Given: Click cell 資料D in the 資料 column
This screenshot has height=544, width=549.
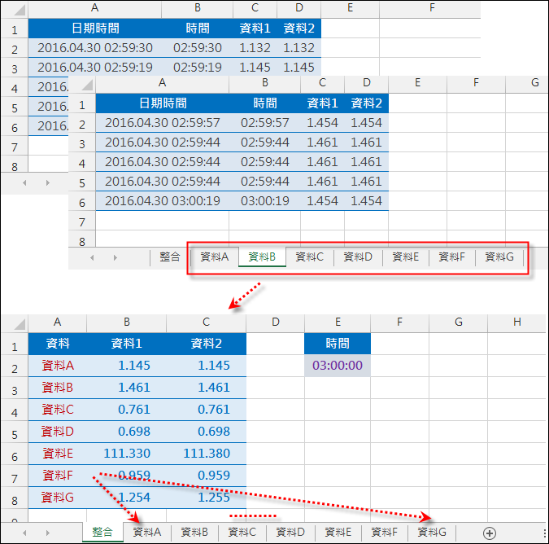Looking at the screenshot, I should (58, 432).
